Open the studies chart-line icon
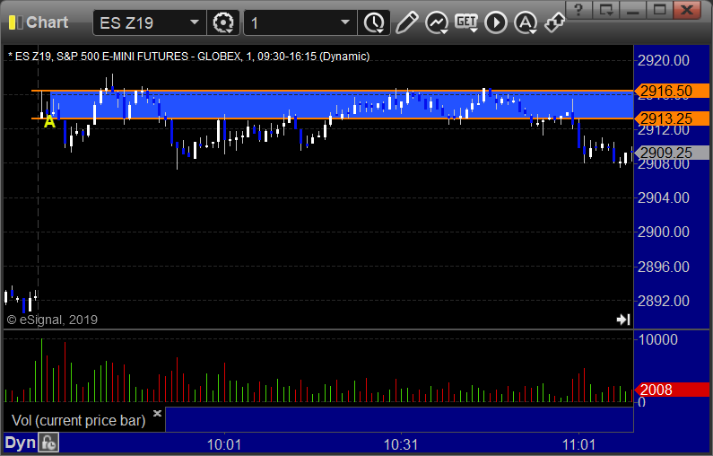The image size is (713, 456). click(x=437, y=22)
